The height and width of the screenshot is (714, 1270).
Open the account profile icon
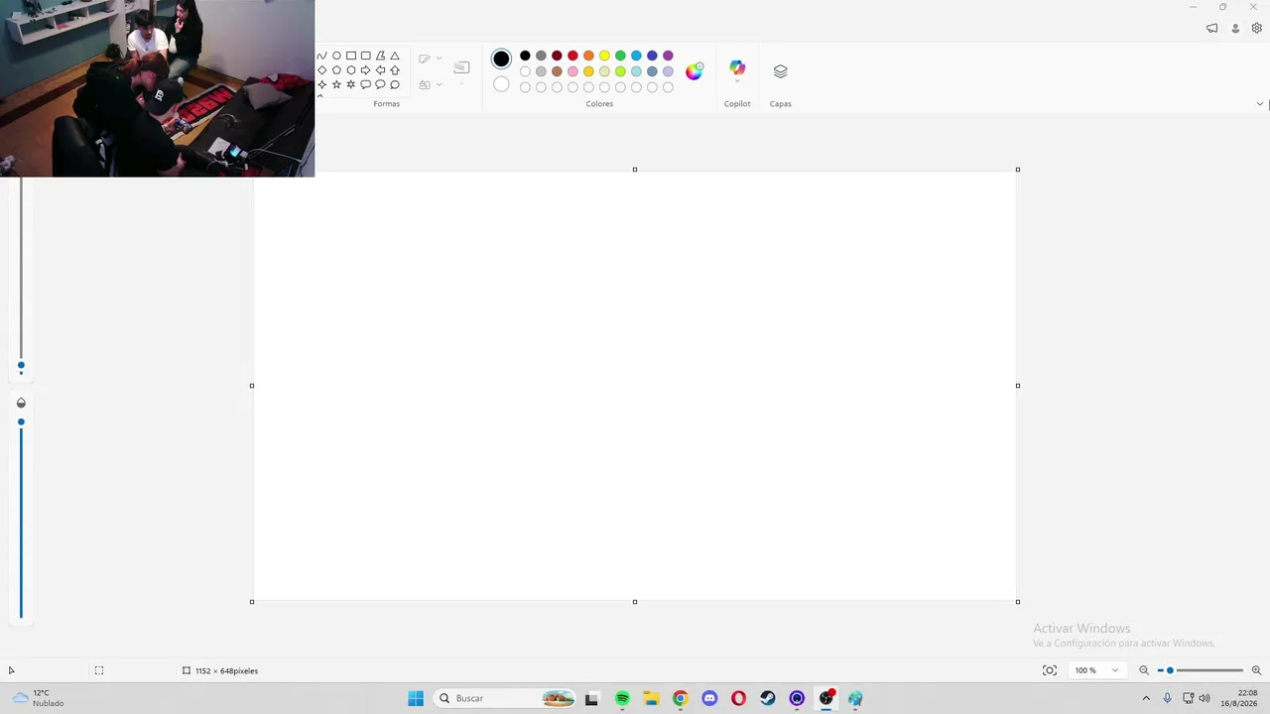pos(1235,29)
